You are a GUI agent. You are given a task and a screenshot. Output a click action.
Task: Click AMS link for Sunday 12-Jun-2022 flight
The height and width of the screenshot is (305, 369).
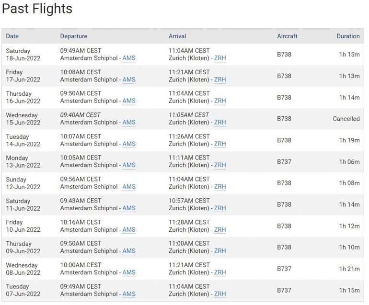point(129,187)
